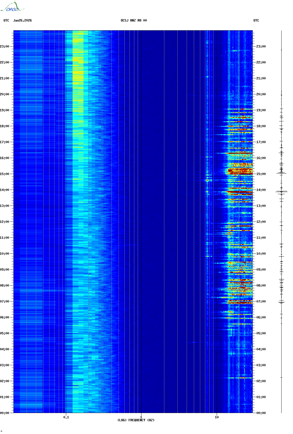Click the 15:00 time label on right axis
Viewport: 293px width, 434px height.
(x=261, y=174)
